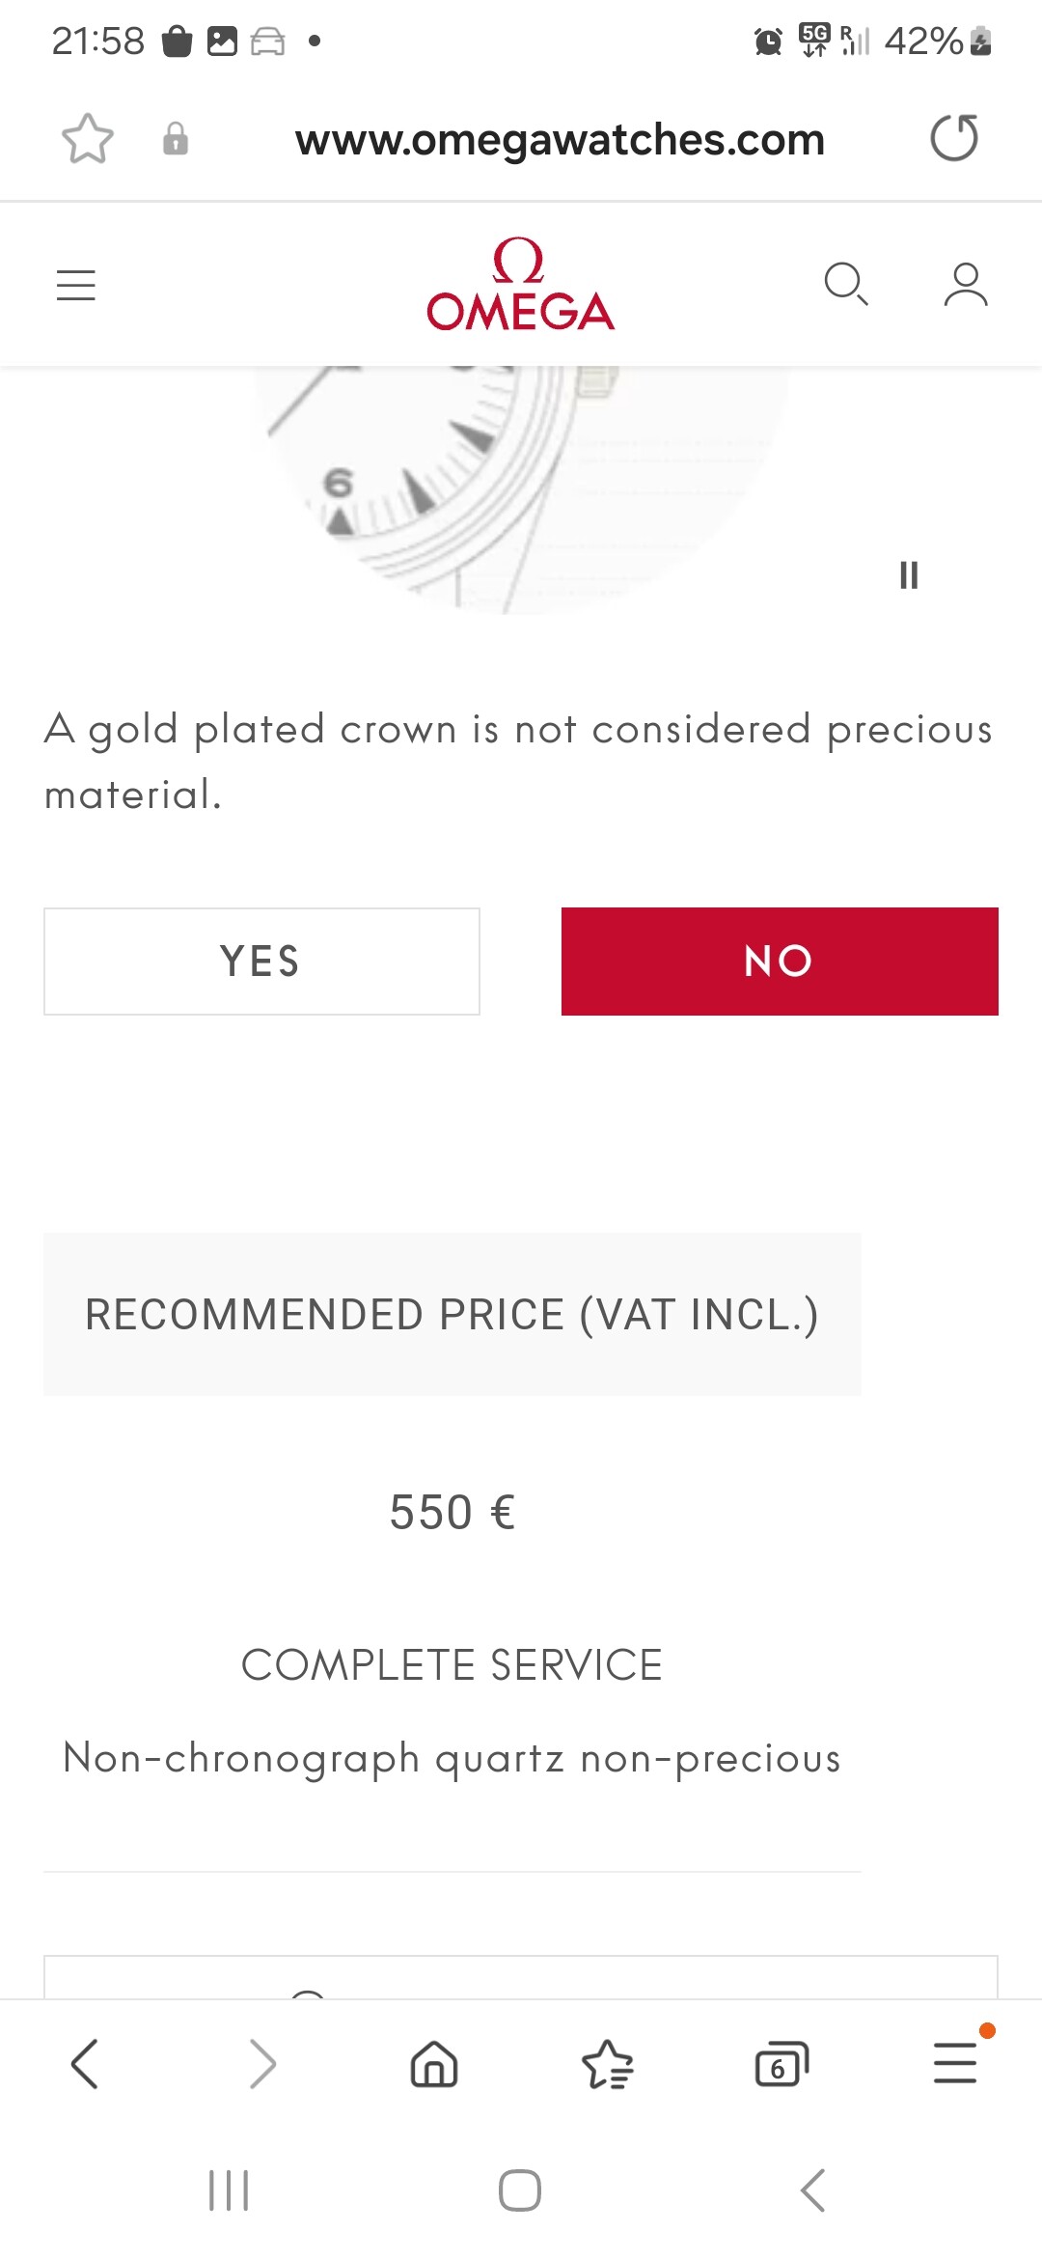Tap the website address bar
This screenshot has width=1042, height=2259.
point(560,140)
